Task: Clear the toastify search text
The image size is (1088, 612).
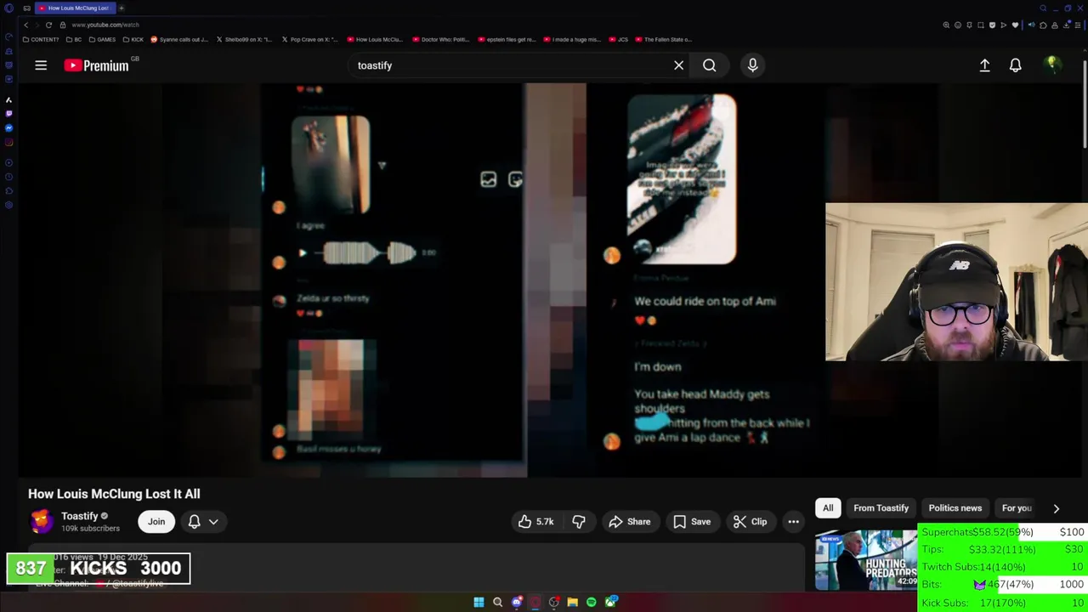Action: (x=678, y=65)
